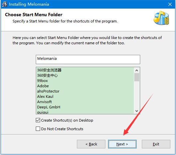Click the Melomania music disc logo
The width and height of the screenshot is (176, 155).
pos(161,18)
